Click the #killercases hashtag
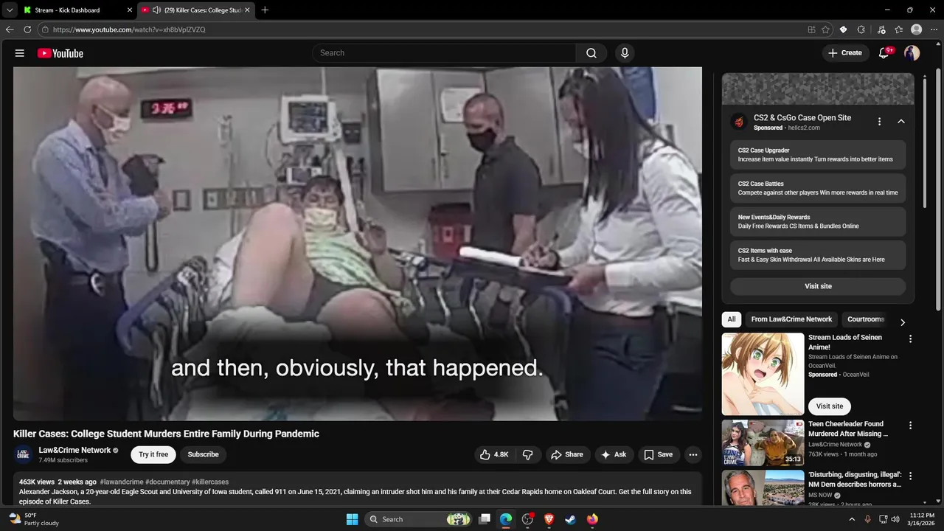This screenshot has height=531, width=944. pos(210,482)
